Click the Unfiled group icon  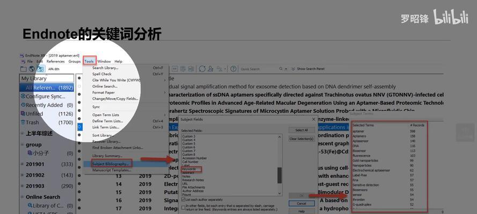[x=23, y=113]
